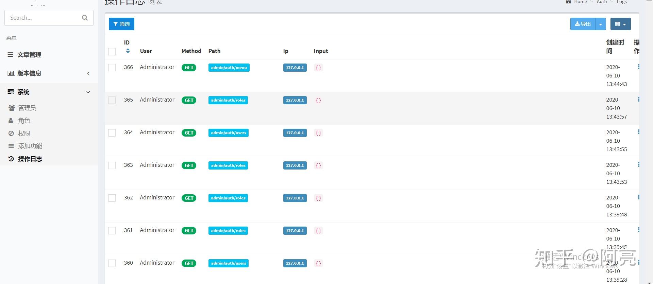This screenshot has width=653, height=284.
Task: Click the 导出 export button
Action: pos(583,24)
